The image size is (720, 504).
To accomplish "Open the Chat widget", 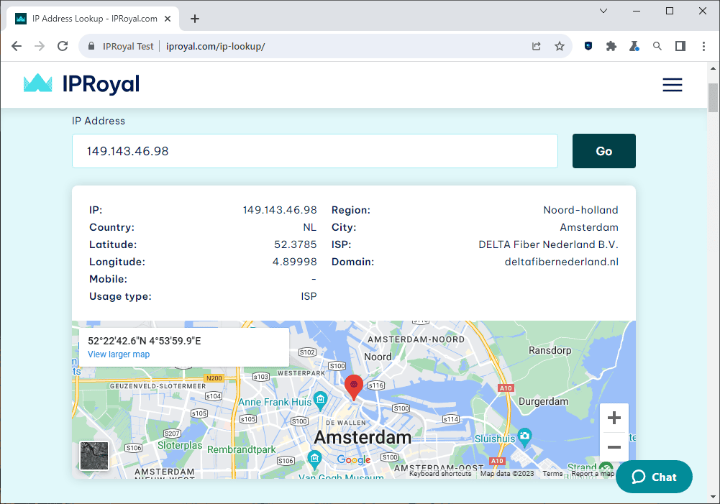I will 654,477.
